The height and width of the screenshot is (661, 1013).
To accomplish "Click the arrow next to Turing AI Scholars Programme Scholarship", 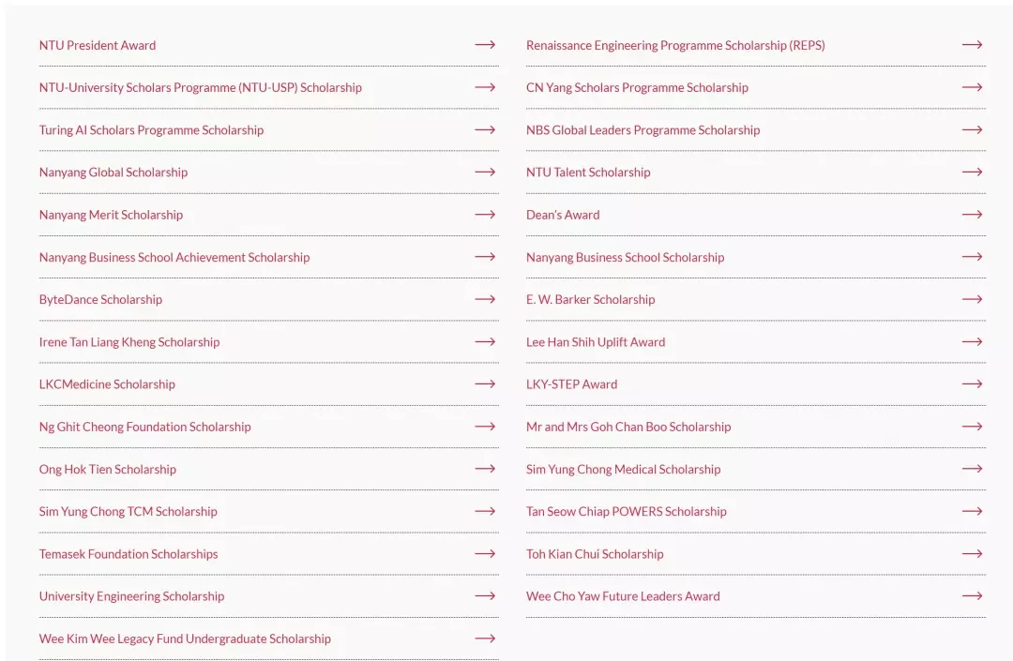I will tap(485, 129).
